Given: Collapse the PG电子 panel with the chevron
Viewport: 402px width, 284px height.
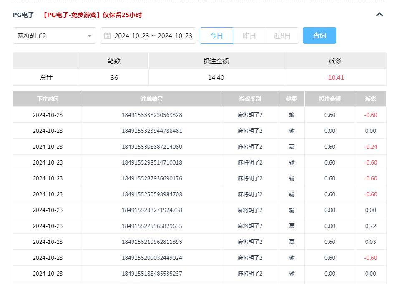Looking at the screenshot, I should click(379, 14).
